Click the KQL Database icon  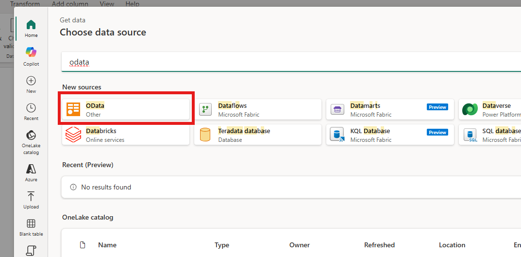tap(337, 135)
